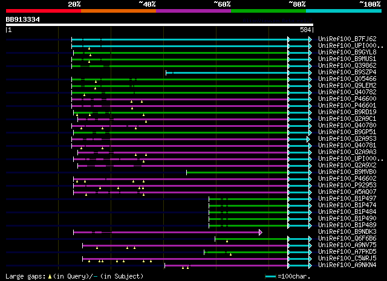Open the UniRef100_A7PKD5 hit
Viewport: 387px width, 281px height.
coord(347,252)
